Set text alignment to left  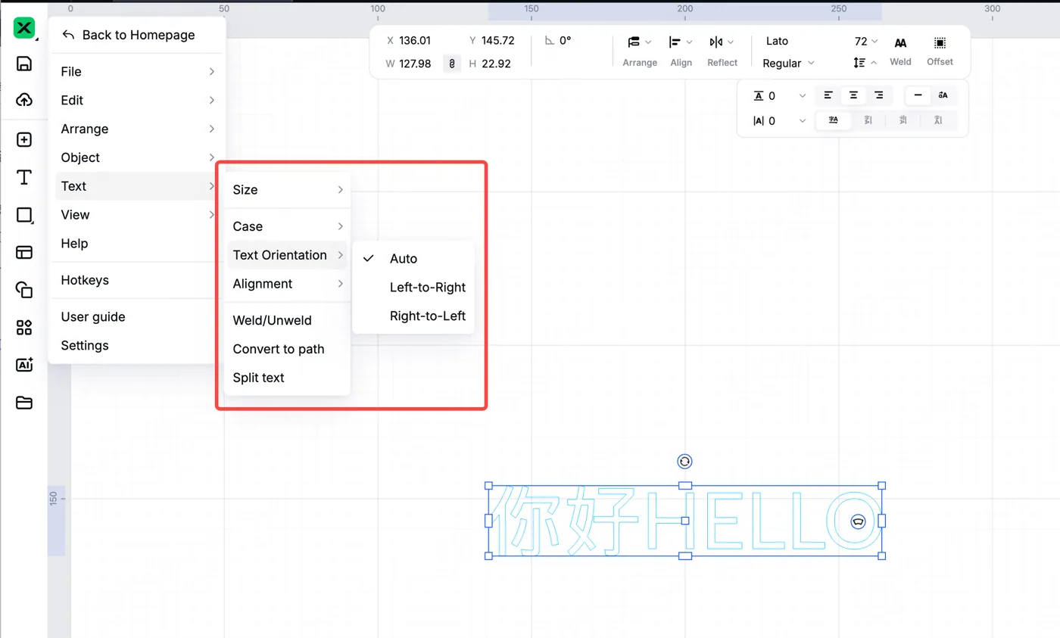pos(828,95)
